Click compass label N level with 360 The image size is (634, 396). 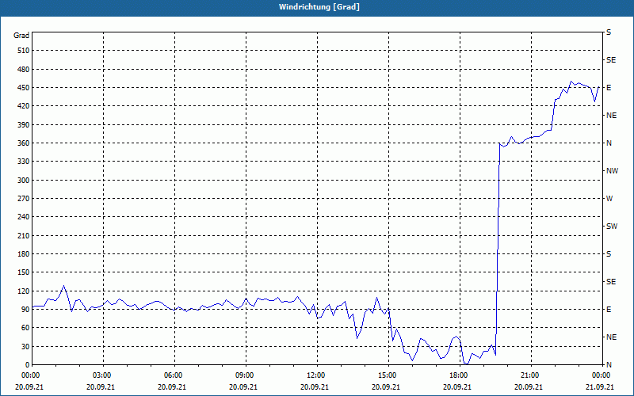(x=609, y=143)
